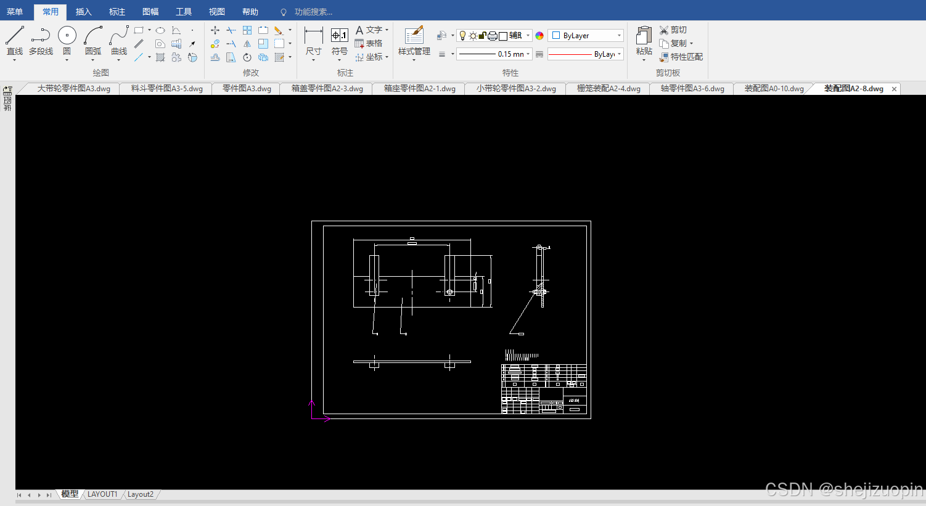Open the 0.15 mm lineweight dropdown

coord(494,54)
